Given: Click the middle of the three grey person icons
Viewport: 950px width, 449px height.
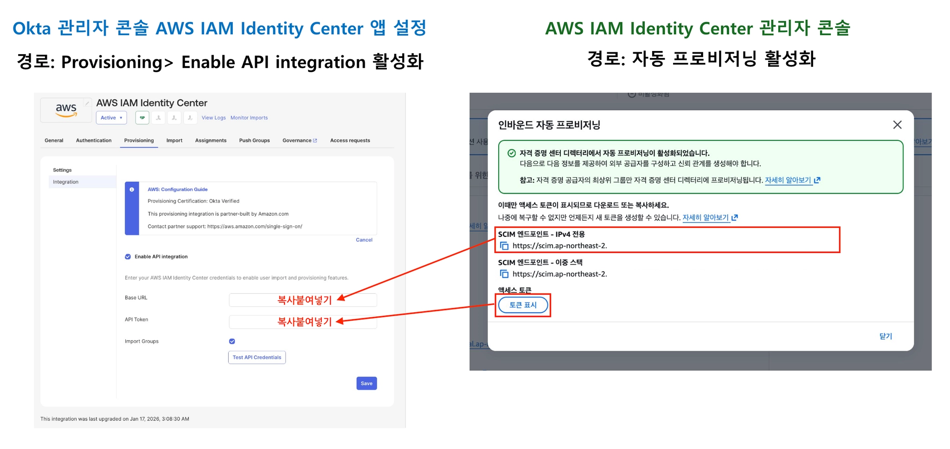Looking at the screenshot, I should tap(174, 118).
